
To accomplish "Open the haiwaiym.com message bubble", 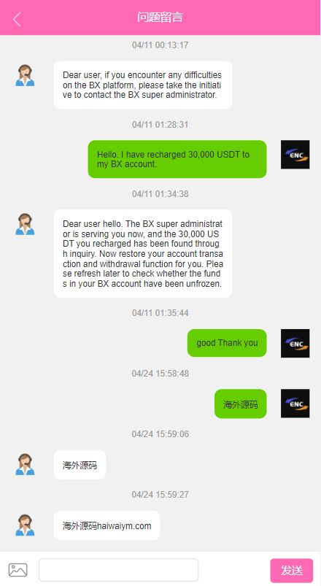I will [107, 525].
